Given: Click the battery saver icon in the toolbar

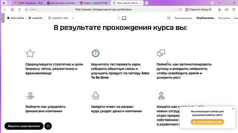Looking at the screenshot, I should (x=226, y=10).
